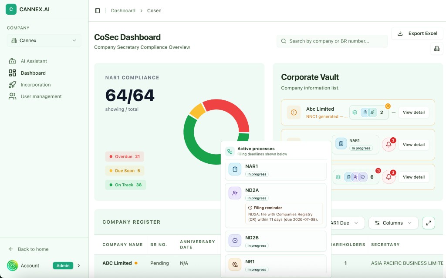The width and height of the screenshot is (446, 278).
Task: Click the NAR1 clipboard icon in the vault card
Action: click(x=341, y=143)
